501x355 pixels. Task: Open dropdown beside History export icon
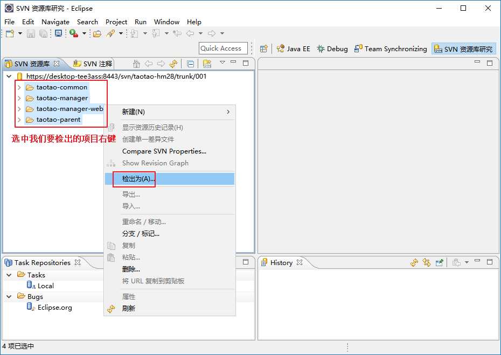click(467, 262)
